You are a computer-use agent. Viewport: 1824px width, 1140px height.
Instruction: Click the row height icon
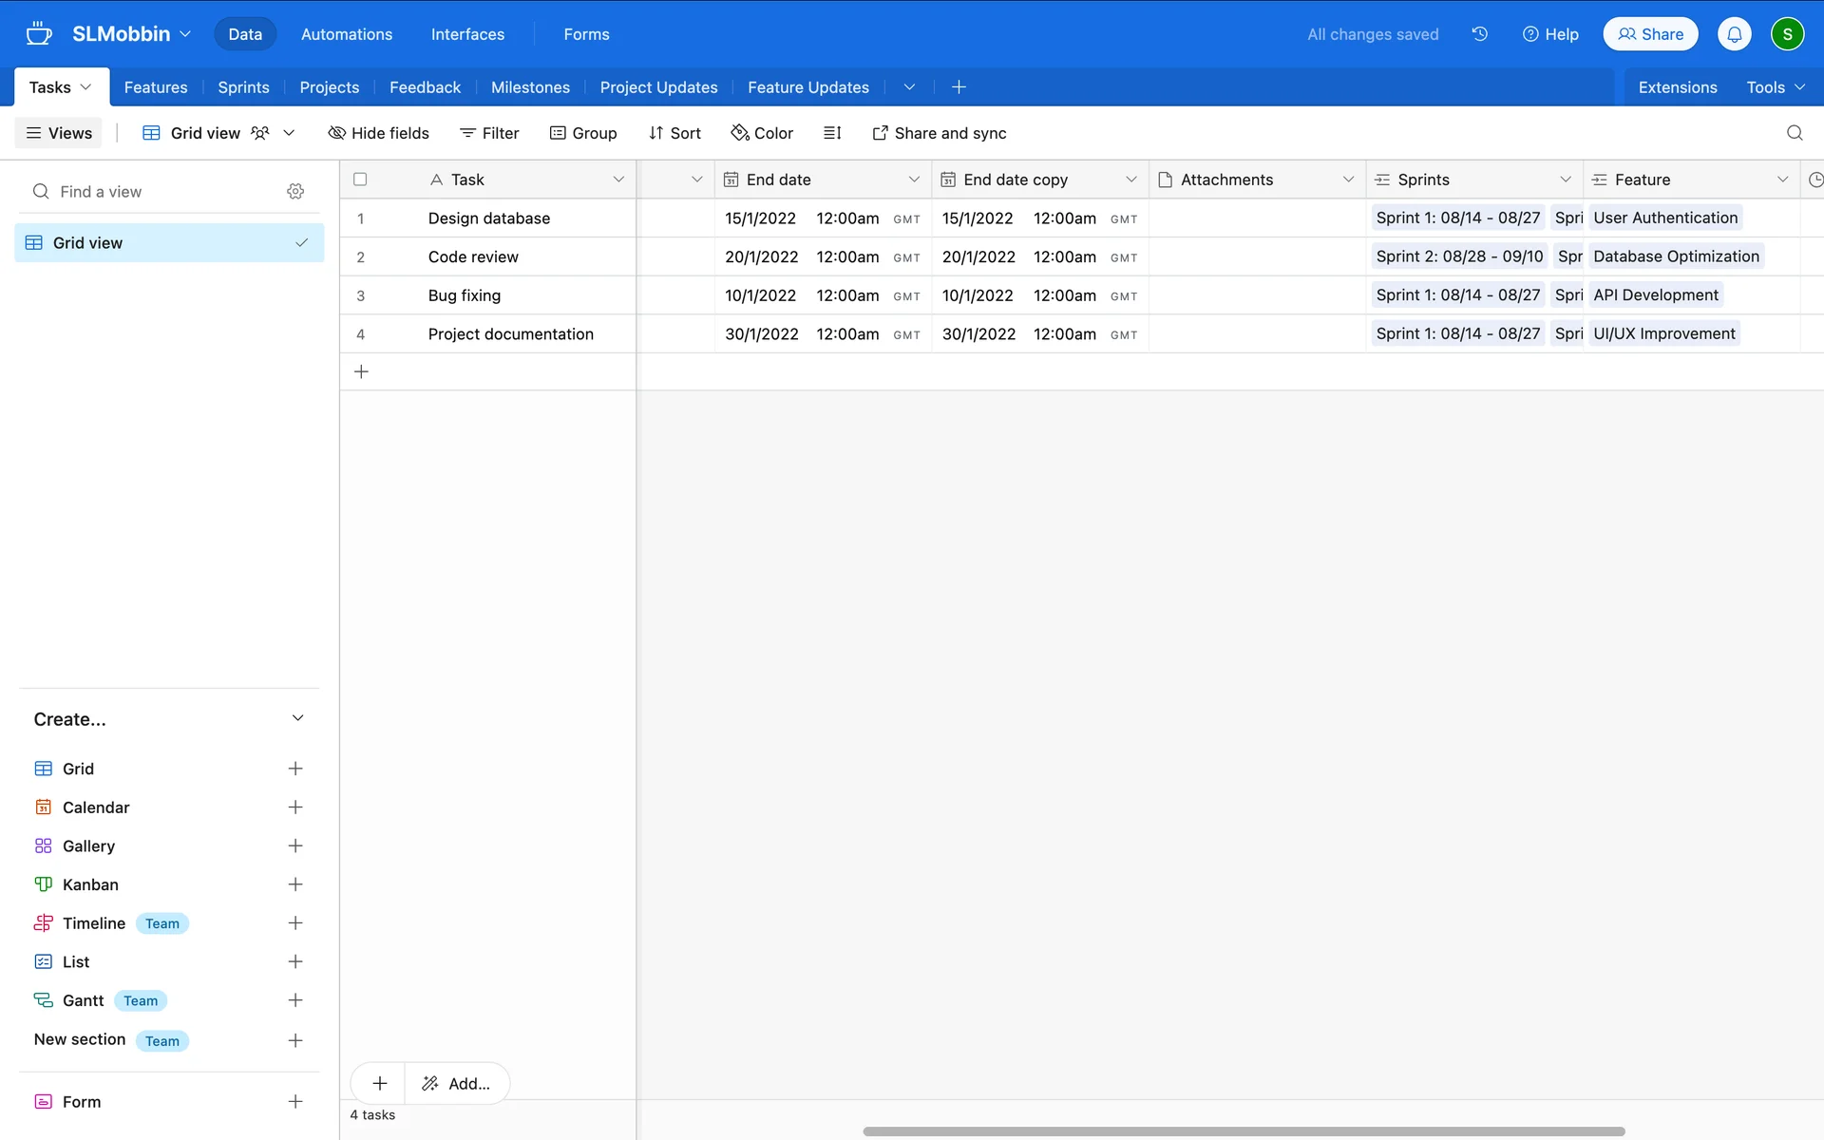pos(832,133)
